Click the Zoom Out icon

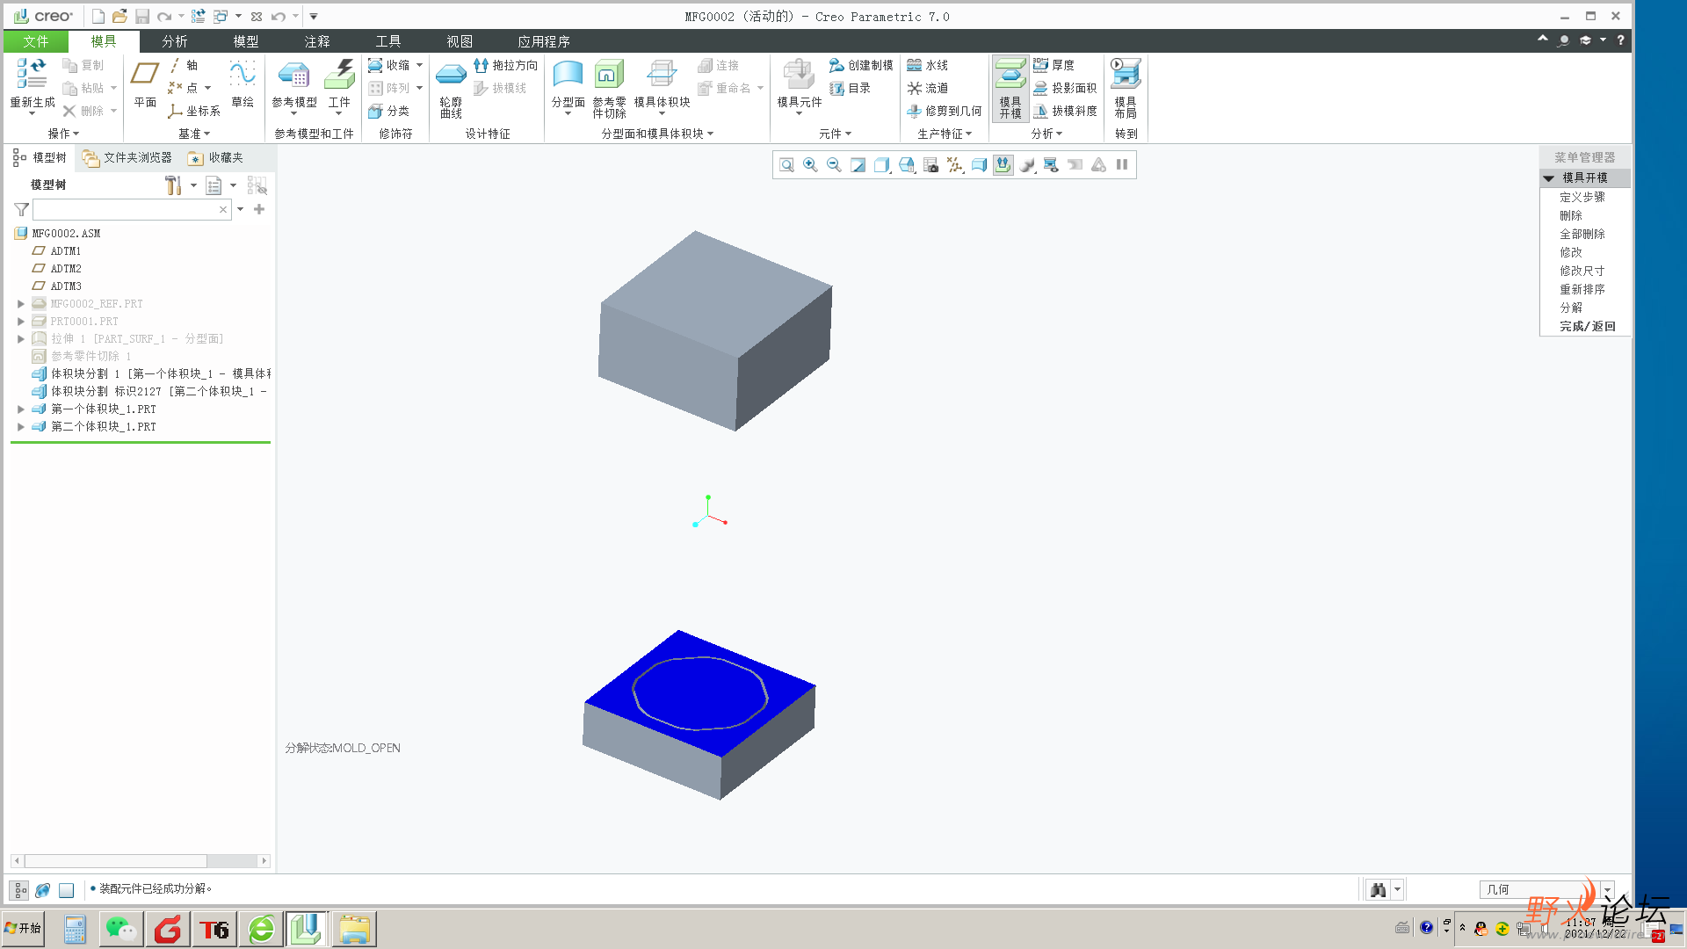[x=834, y=165]
